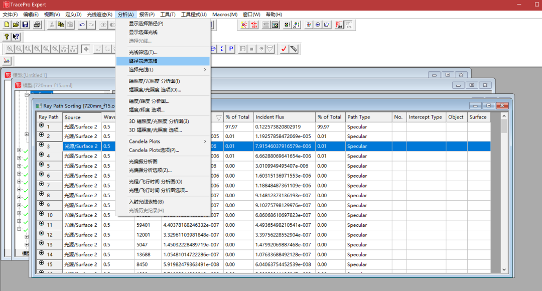The width and height of the screenshot is (542, 291).
Task: Click the Undo arrow icon
Action: click(x=82, y=25)
